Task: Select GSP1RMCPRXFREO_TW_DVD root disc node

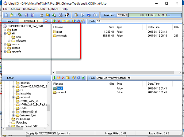Action: (23, 26)
